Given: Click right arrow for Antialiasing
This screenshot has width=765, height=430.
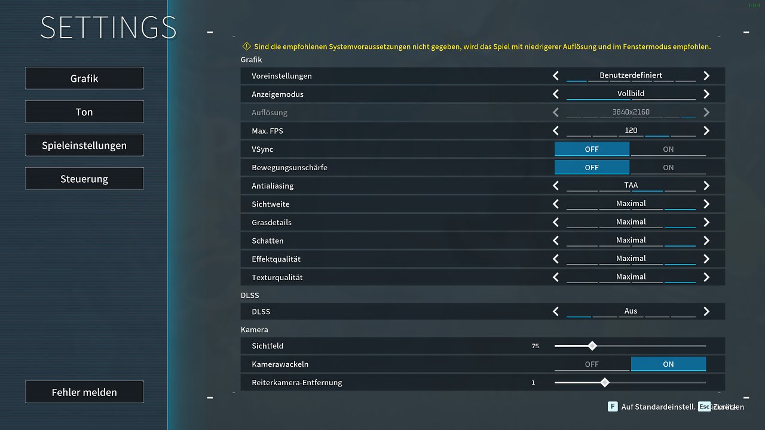Looking at the screenshot, I should coord(706,186).
